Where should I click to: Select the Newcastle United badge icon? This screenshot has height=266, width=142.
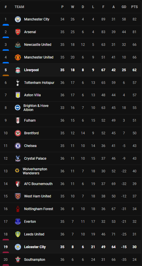click(x=18, y=45)
